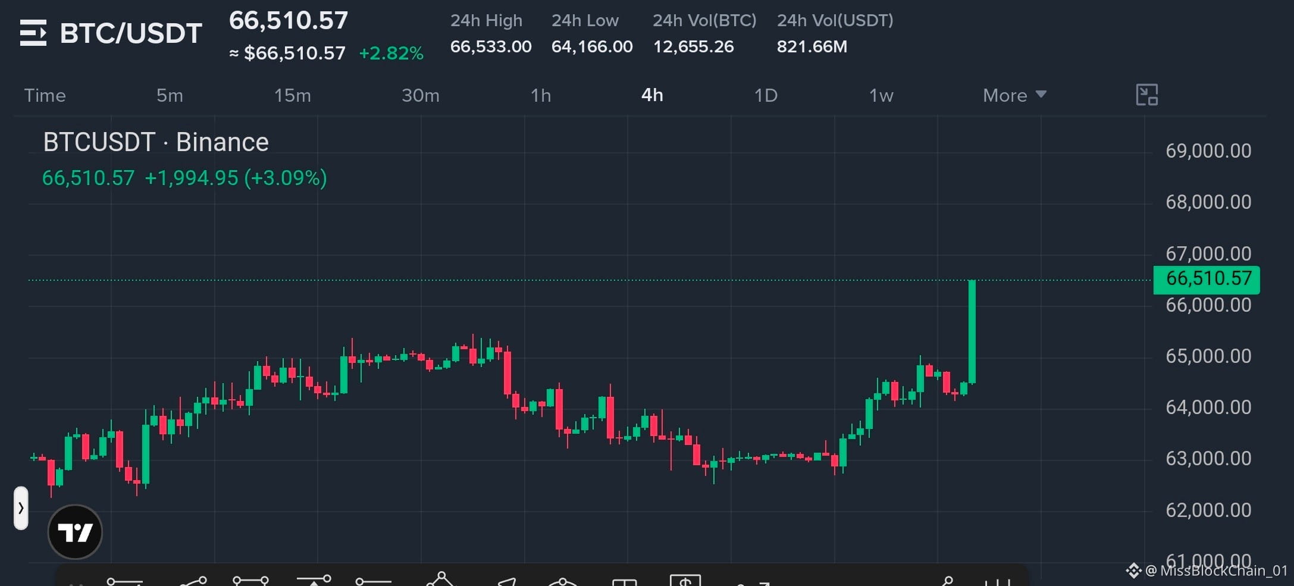Image resolution: width=1294 pixels, height=586 pixels.
Task: Click the 65,000.00 price axis label
Action: coord(1208,356)
